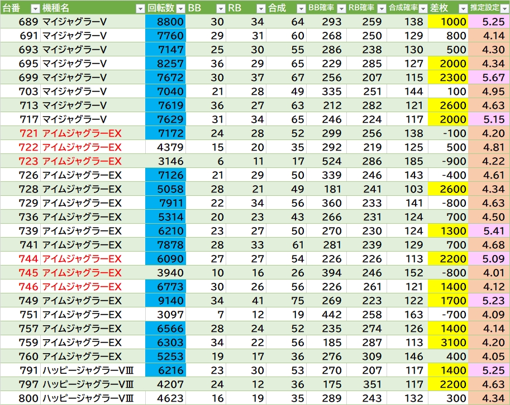The image size is (510, 405).
Task: Select 推定設定 cell 5.41 in row 739
Action: click(x=489, y=231)
